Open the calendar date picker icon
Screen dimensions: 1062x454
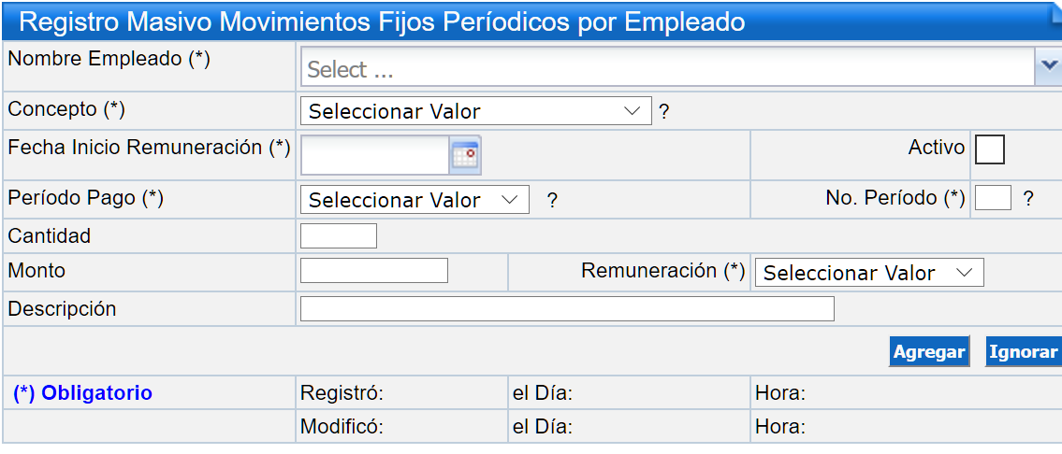[465, 156]
